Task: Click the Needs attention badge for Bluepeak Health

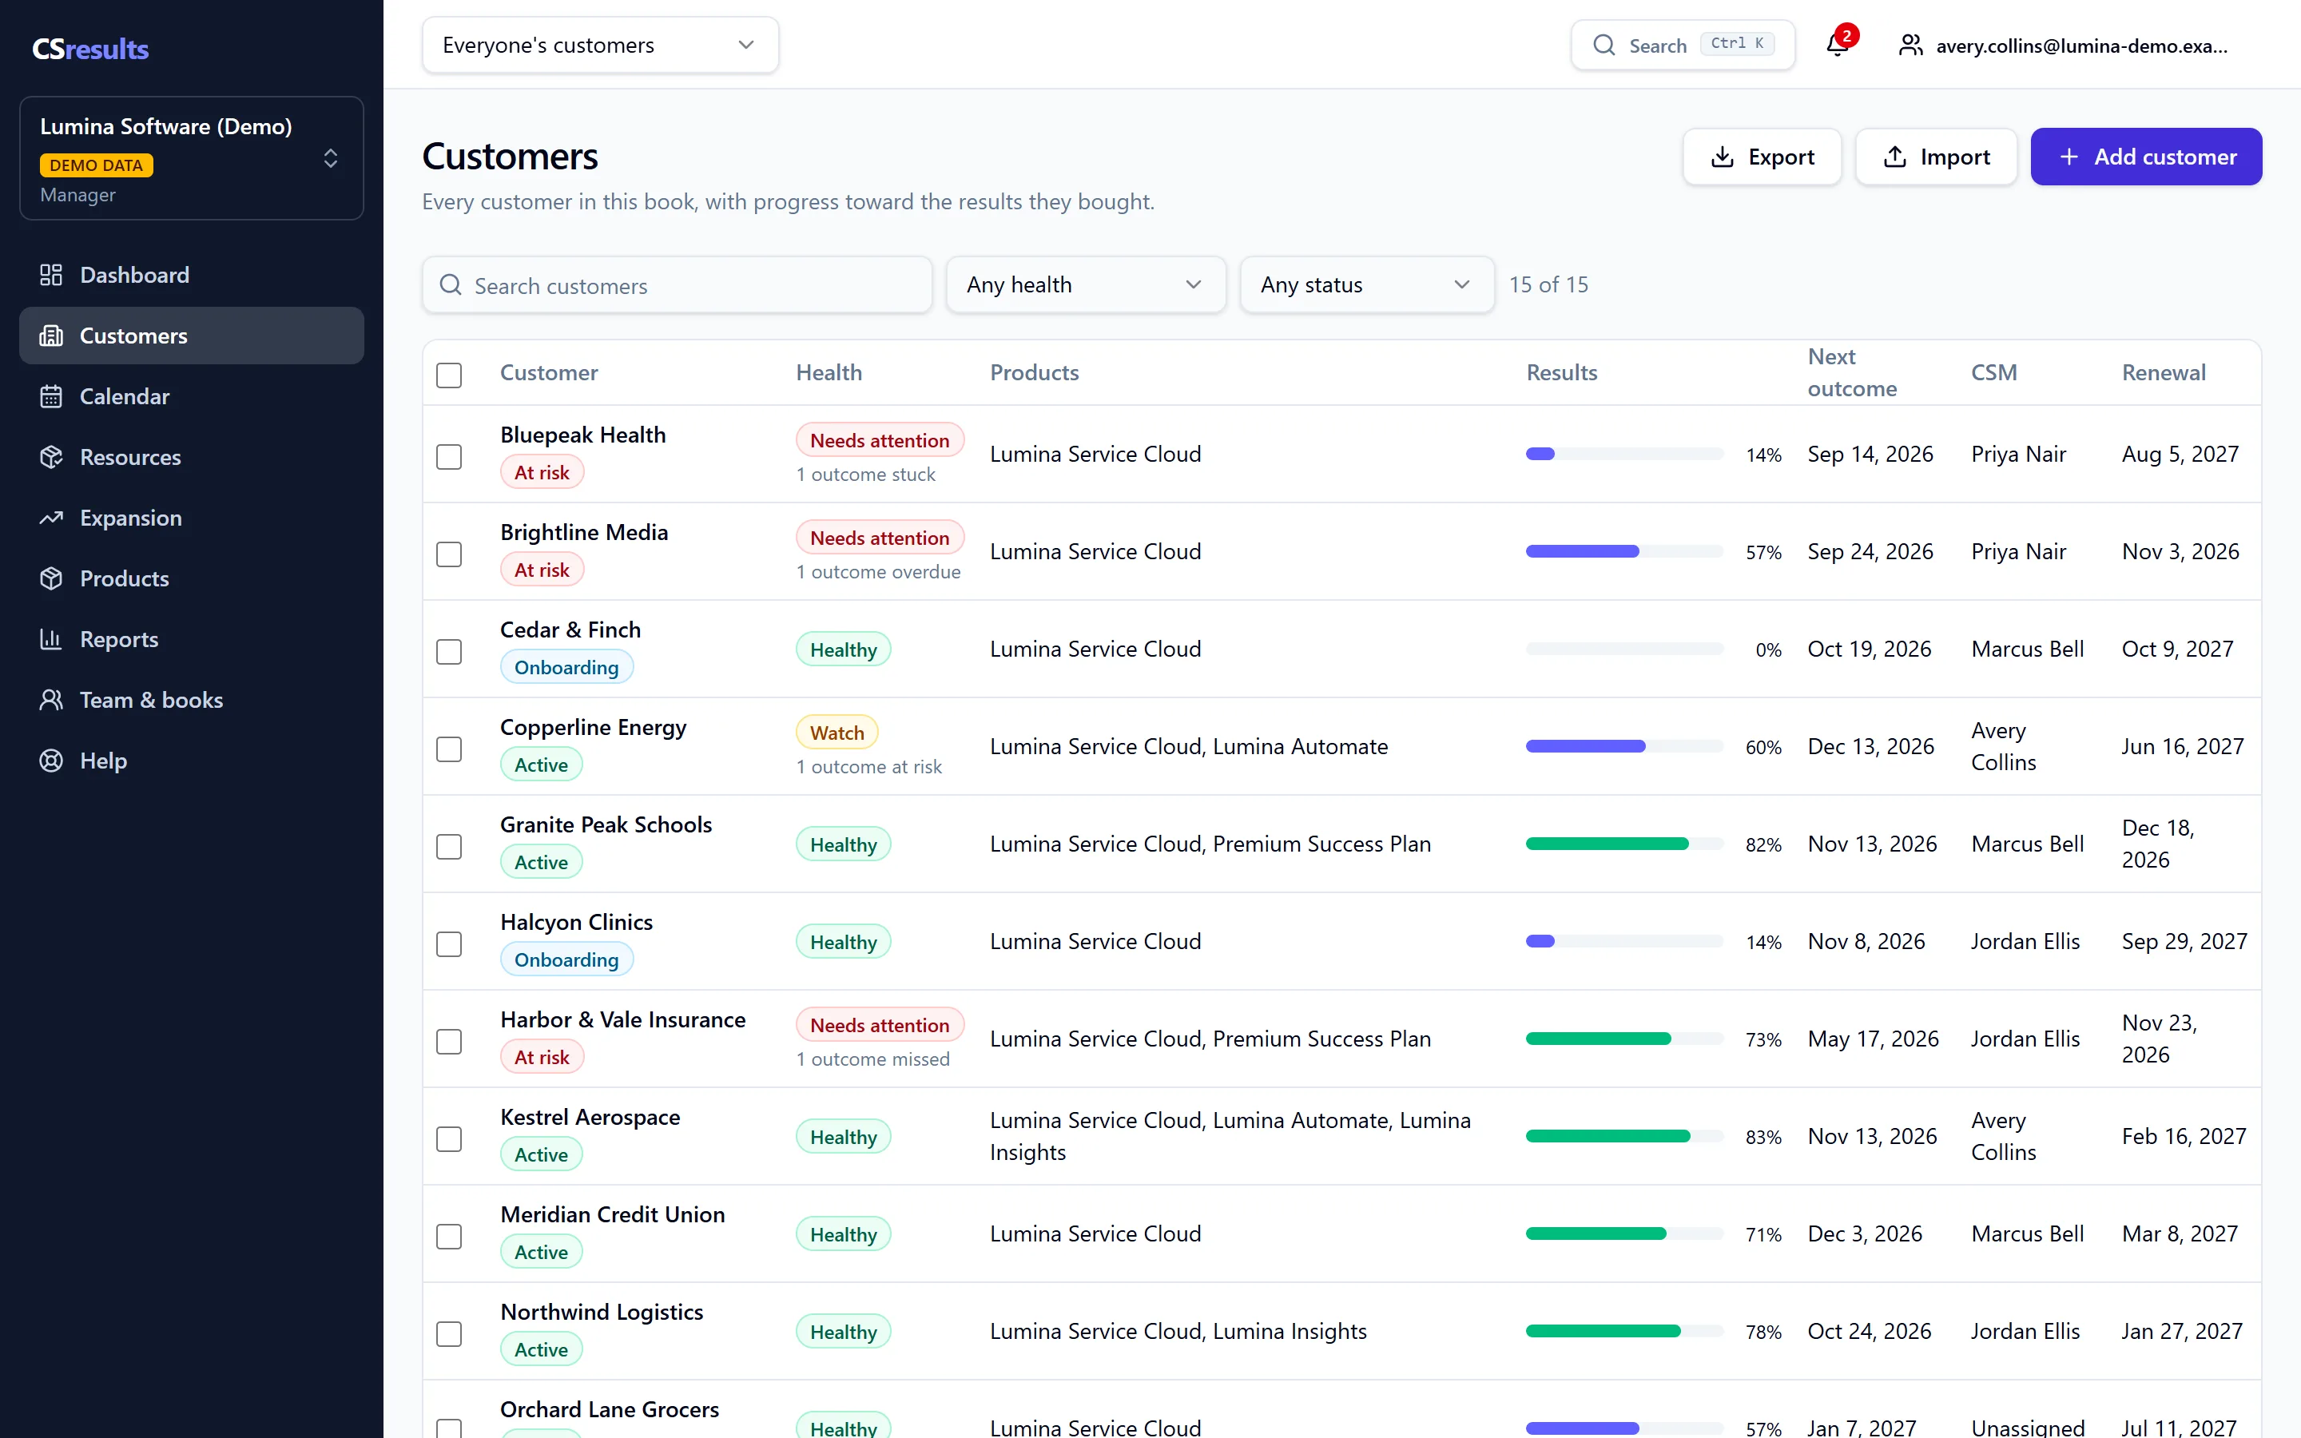Action: tap(880, 440)
